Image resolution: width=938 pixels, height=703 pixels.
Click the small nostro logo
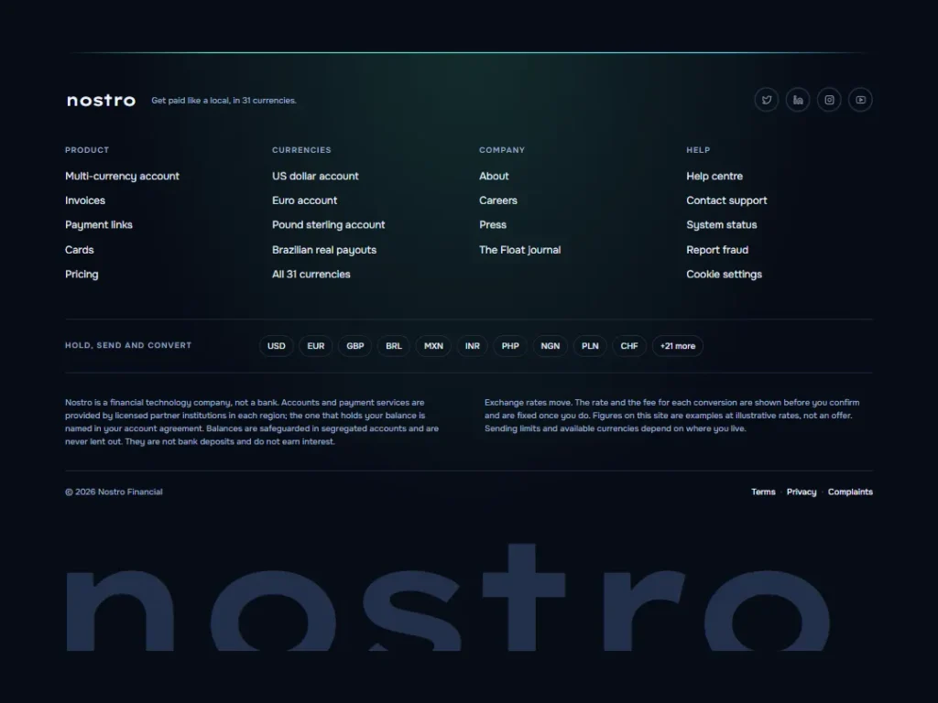click(x=101, y=101)
